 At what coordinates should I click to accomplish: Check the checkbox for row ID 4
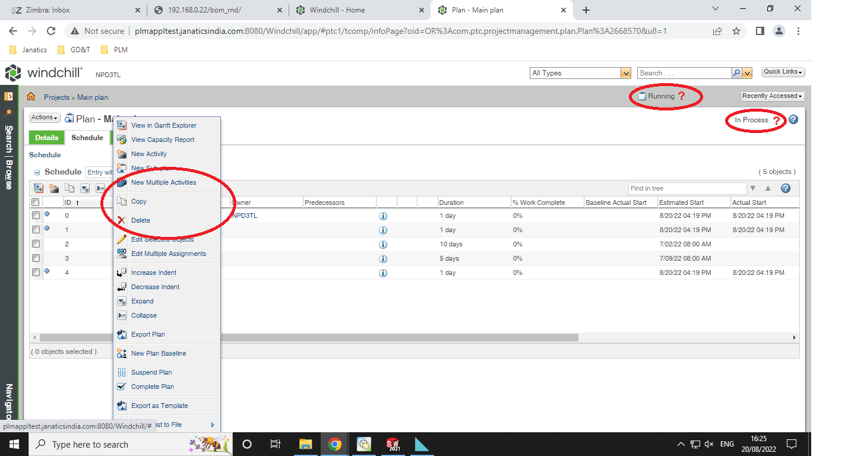pyautogui.click(x=35, y=273)
